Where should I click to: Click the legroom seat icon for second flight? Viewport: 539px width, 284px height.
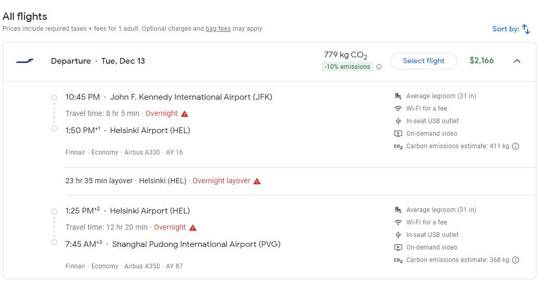(398, 210)
